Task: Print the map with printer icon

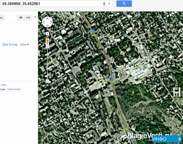Action: tap(21, 18)
